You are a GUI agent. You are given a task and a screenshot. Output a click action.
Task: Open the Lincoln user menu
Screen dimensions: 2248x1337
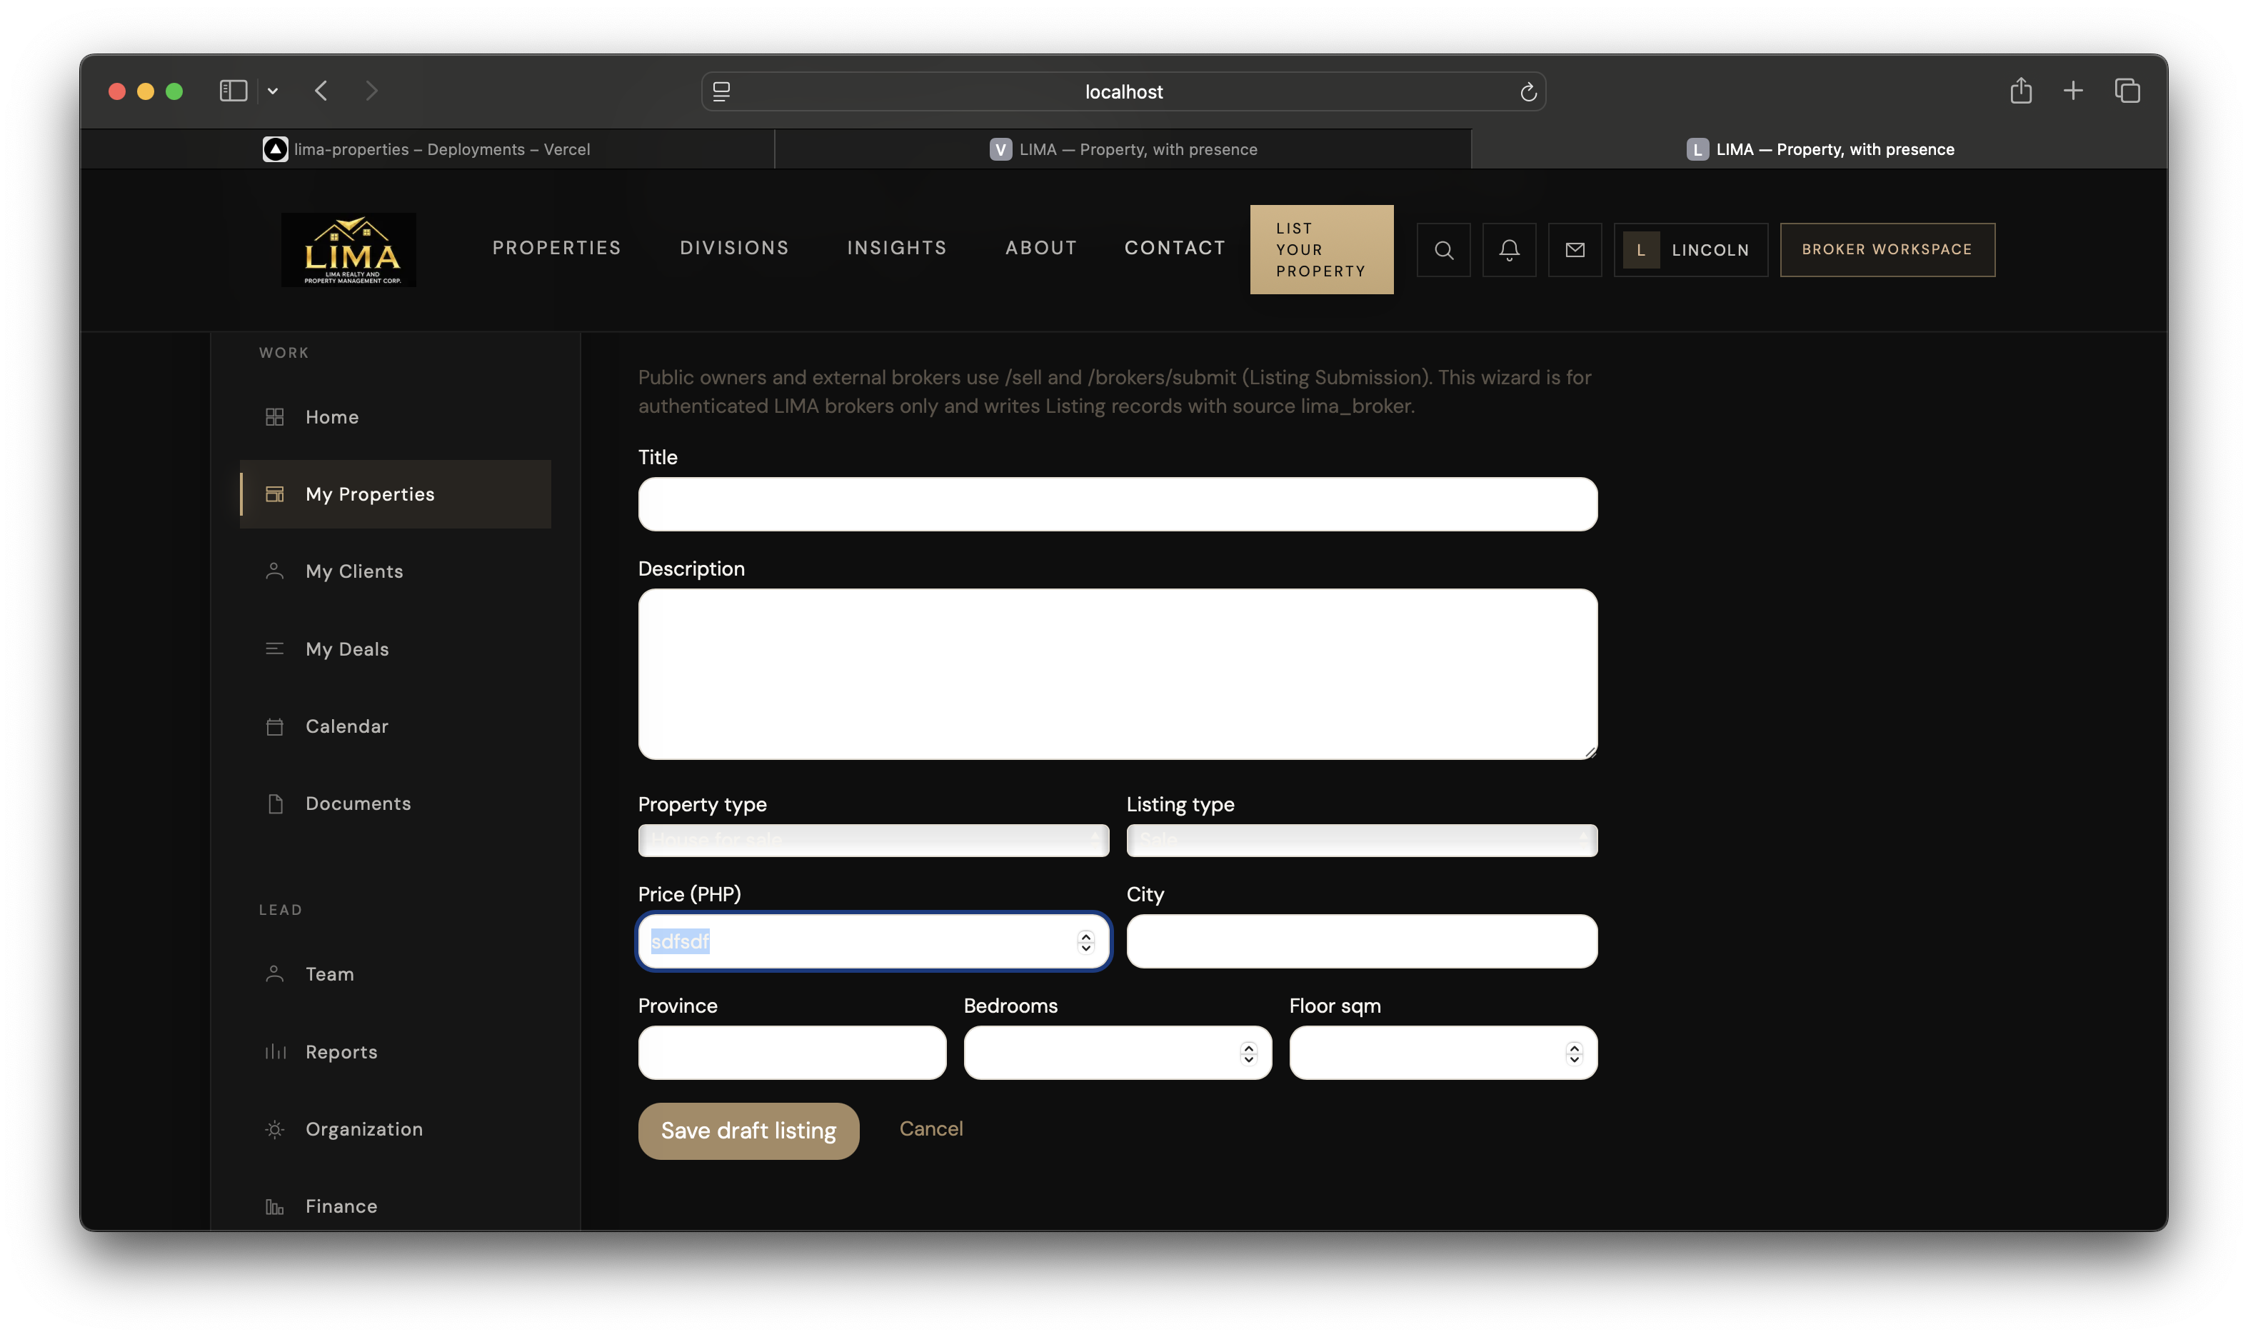click(1690, 249)
